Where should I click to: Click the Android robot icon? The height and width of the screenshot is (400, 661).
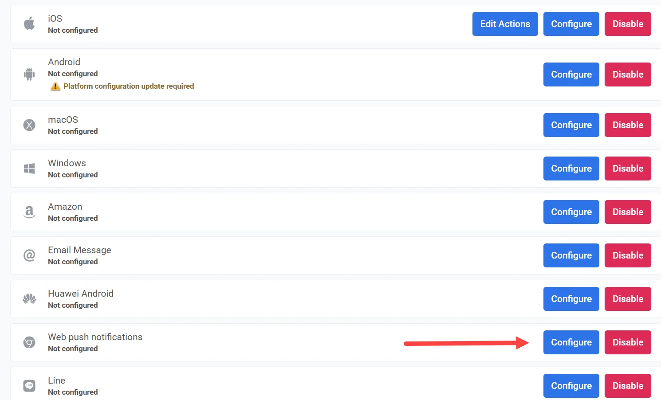pyautogui.click(x=29, y=74)
